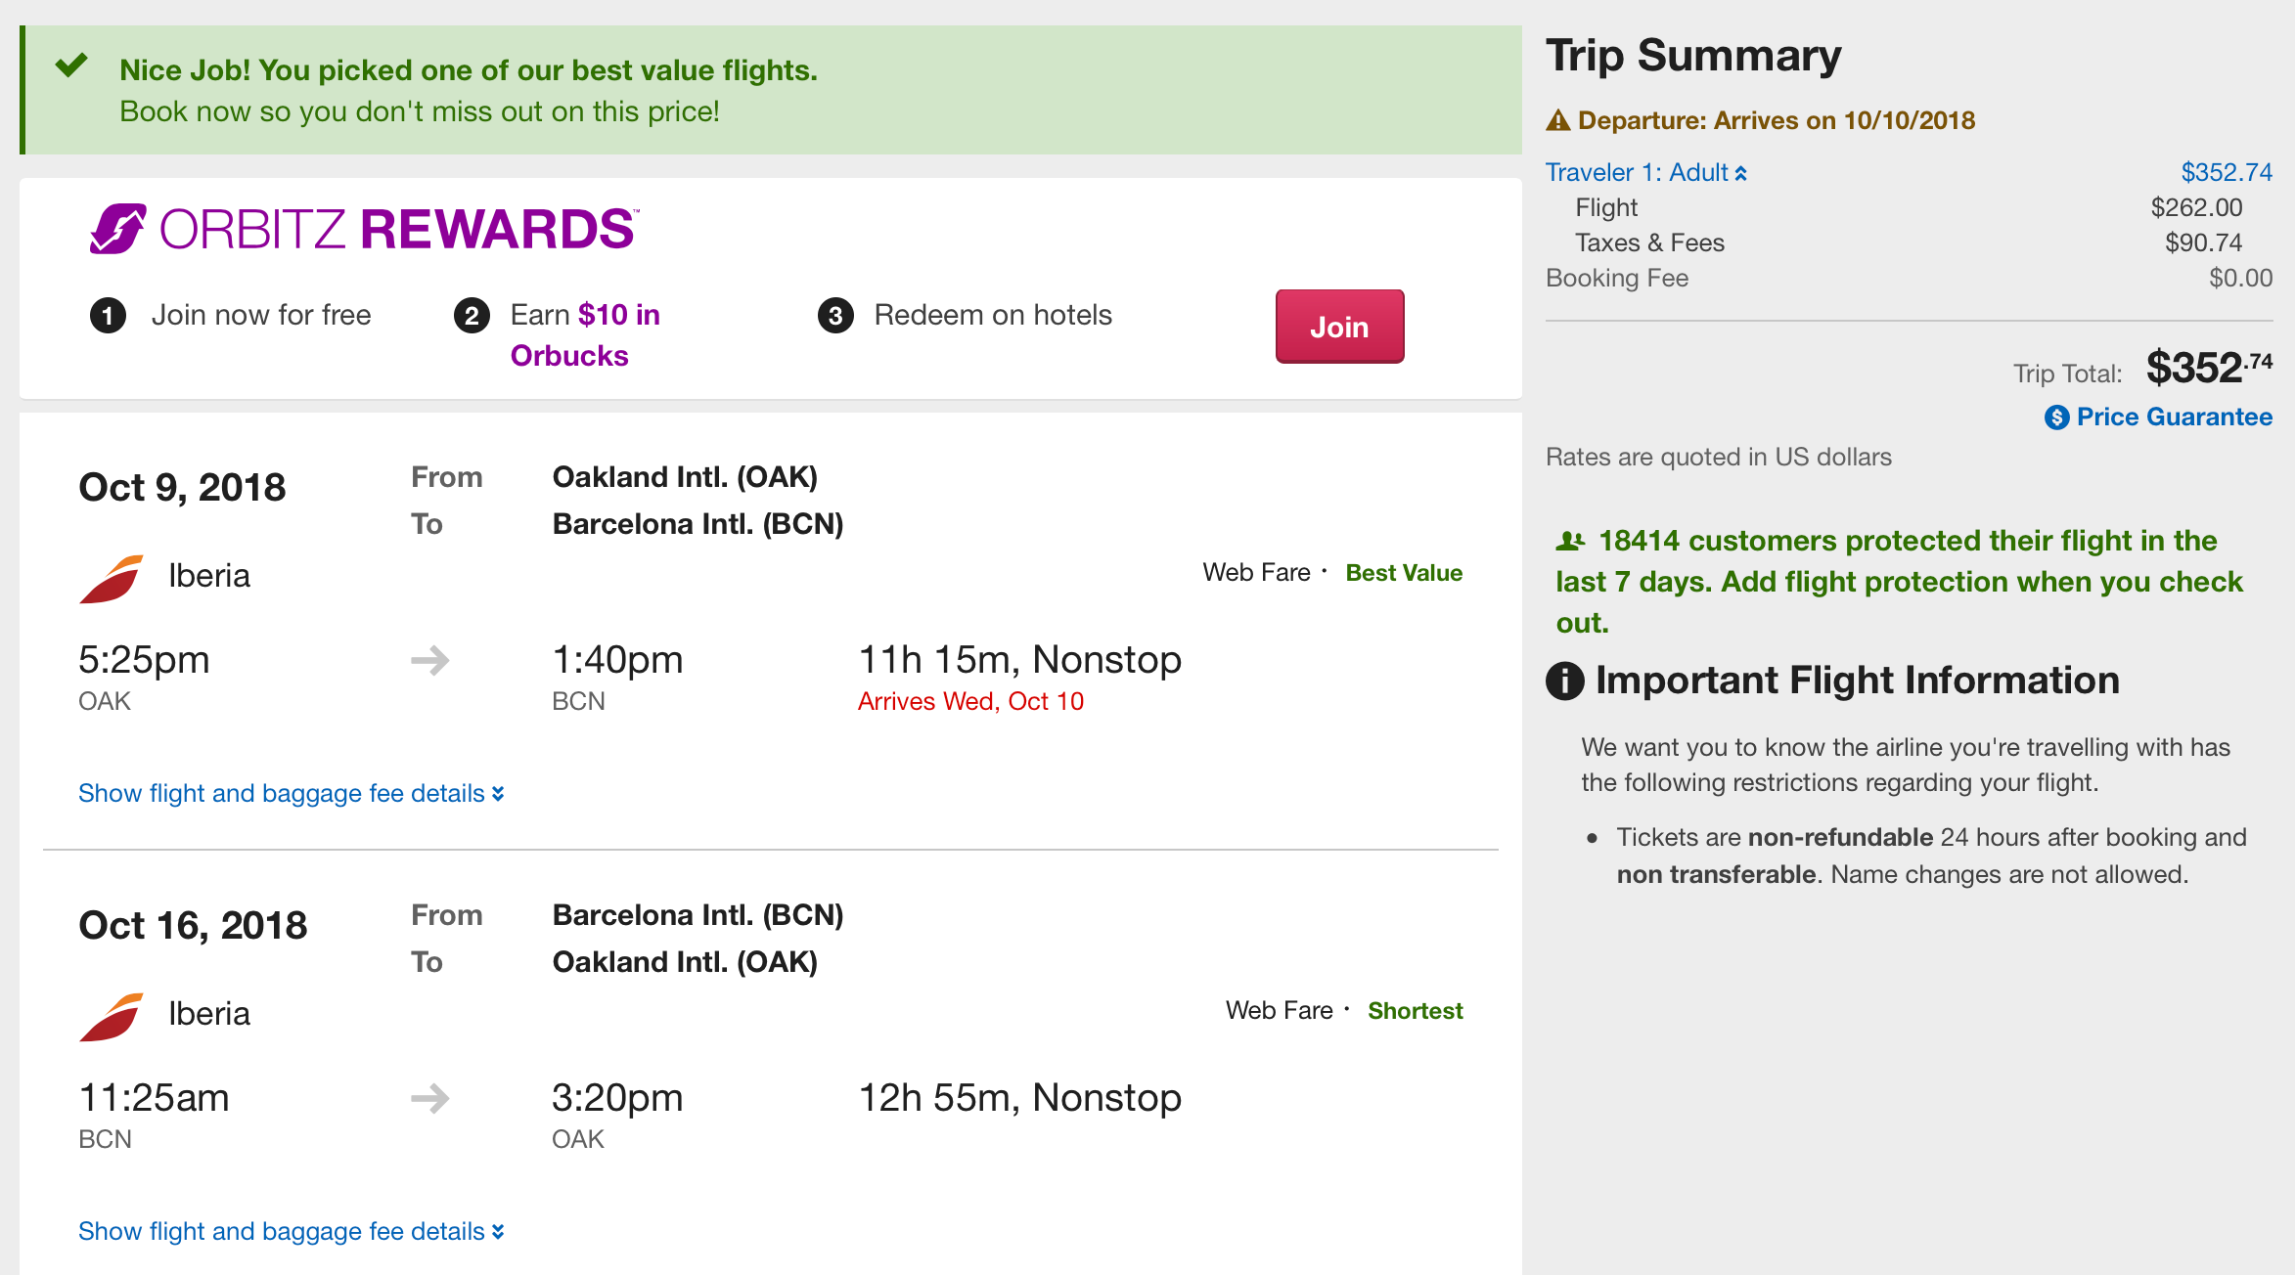Viewport: 2295px width, 1275px height.
Task: Click the Iberia logo for Oct 16 flight
Action: pyautogui.click(x=112, y=1016)
